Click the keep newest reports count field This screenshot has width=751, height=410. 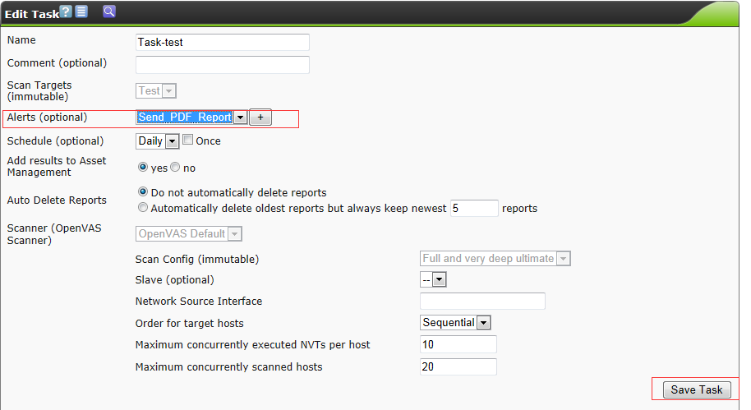click(473, 208)
